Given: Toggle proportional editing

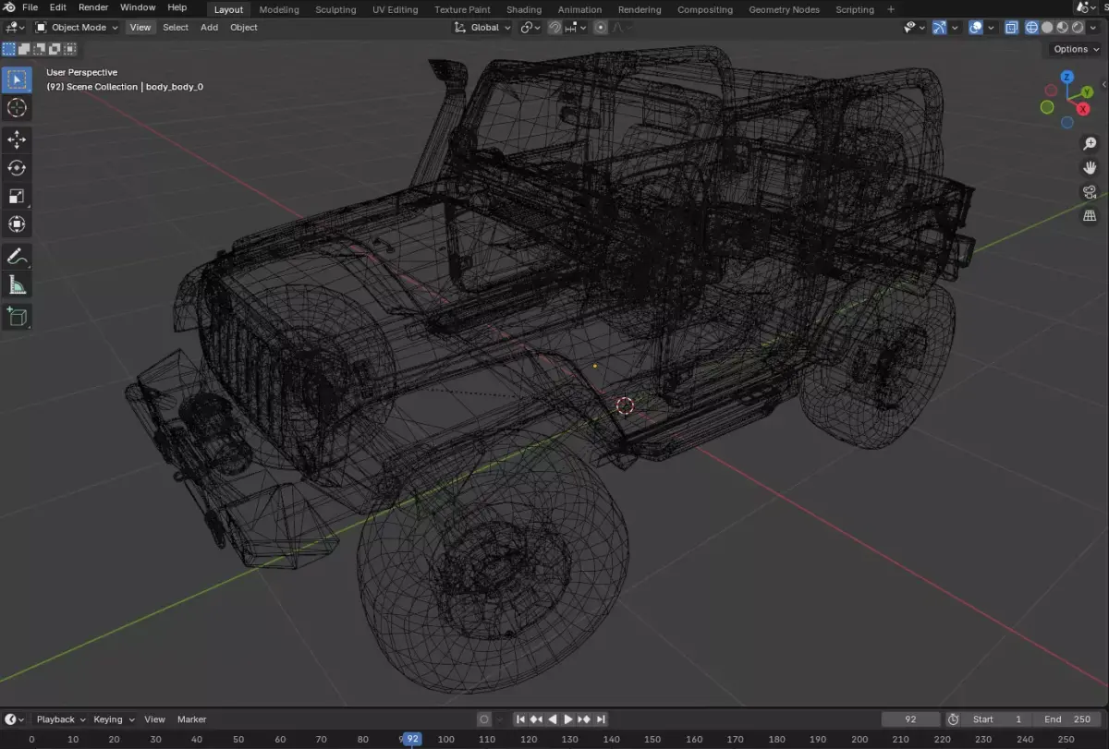Looking at the screenshot, I should point(601,28).
